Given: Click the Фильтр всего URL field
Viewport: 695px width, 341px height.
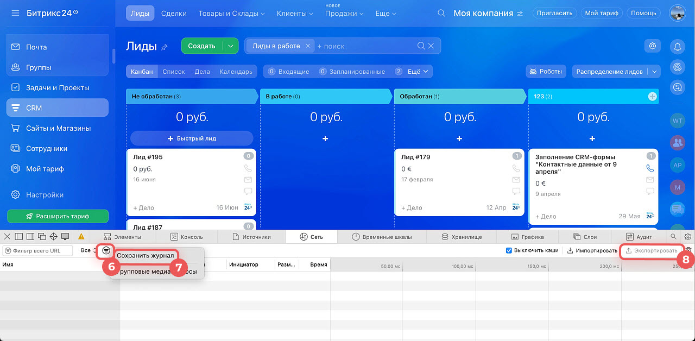Looking at the screenshot, I should (37, 250).
